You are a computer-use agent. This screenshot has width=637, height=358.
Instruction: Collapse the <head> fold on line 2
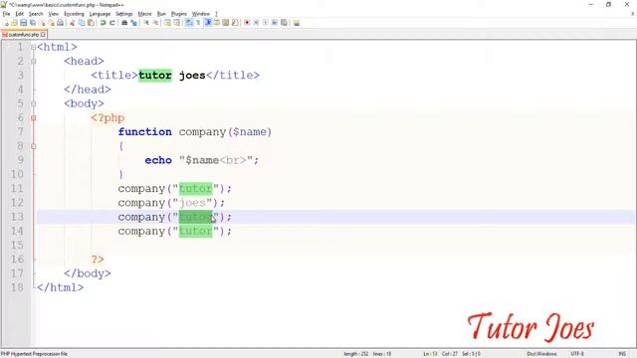click(x=33, y=62)
